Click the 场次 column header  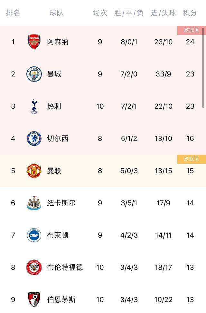(x=100, y=13)
